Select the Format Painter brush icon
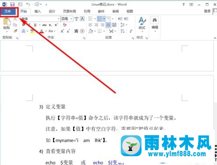 tap(15, 31)
